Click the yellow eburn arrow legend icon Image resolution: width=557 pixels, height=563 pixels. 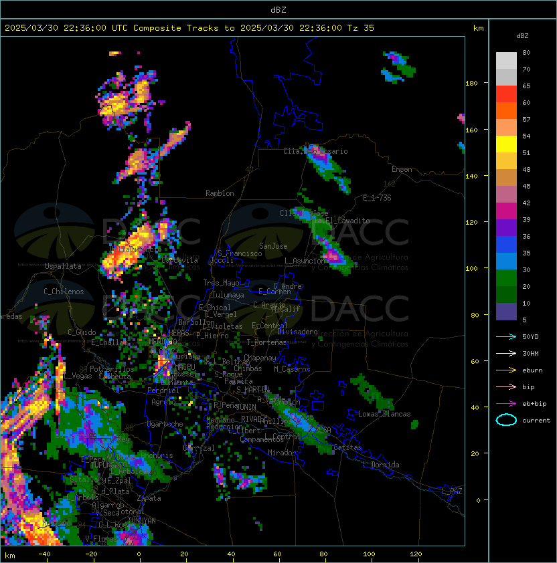506,370
